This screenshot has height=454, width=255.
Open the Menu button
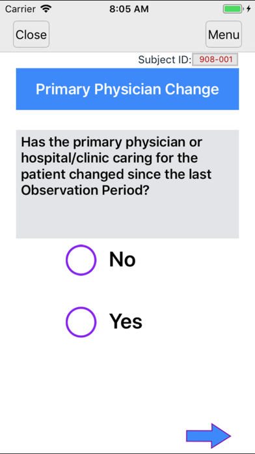224,34
